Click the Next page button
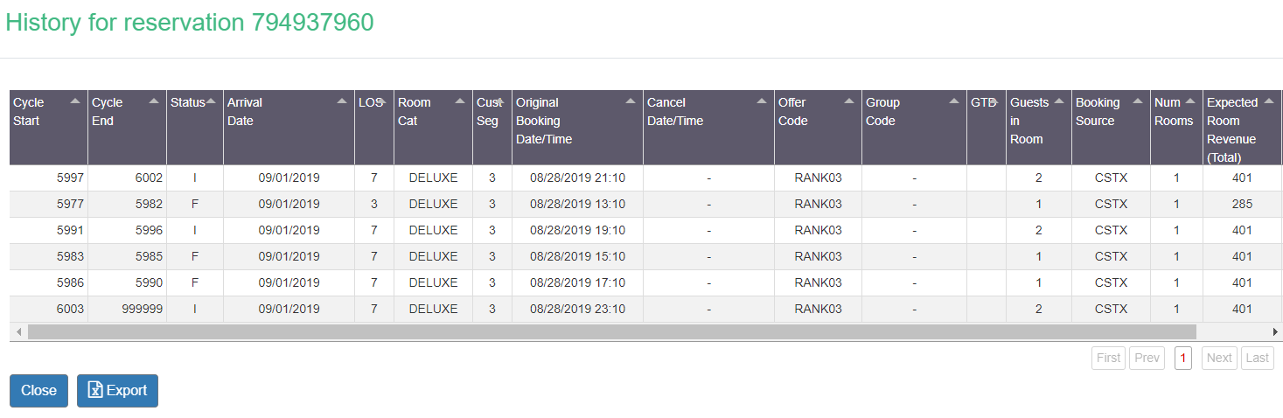1283x418 pixels. point(1219,358)
